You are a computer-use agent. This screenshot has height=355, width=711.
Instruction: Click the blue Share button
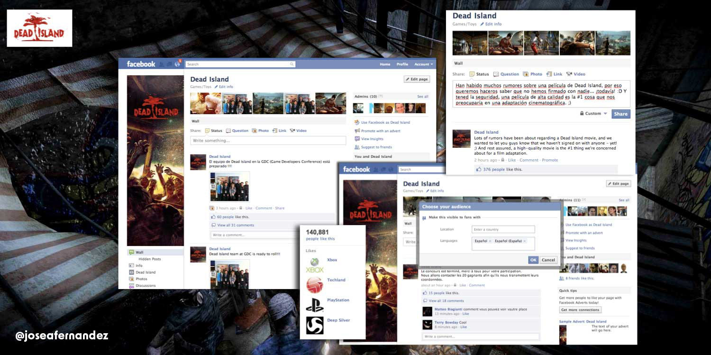[x=620, y=114]
